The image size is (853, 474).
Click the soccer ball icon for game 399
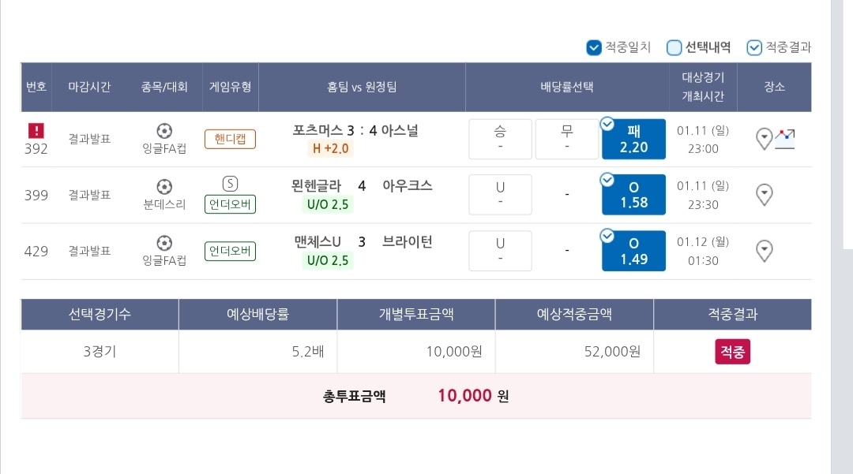click(x=164, y=187)
